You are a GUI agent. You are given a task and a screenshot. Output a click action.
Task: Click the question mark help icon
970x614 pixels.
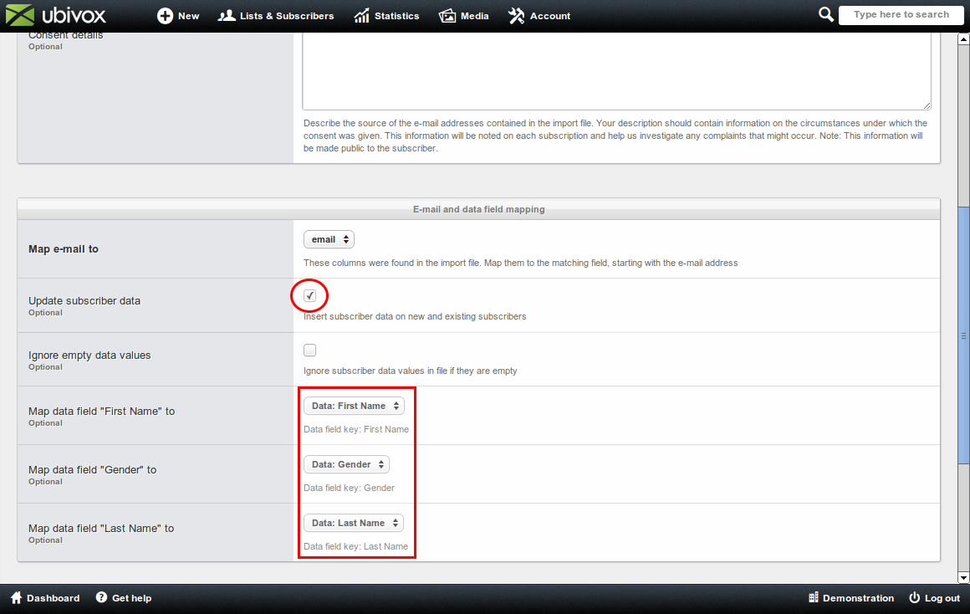click(101, 597)
